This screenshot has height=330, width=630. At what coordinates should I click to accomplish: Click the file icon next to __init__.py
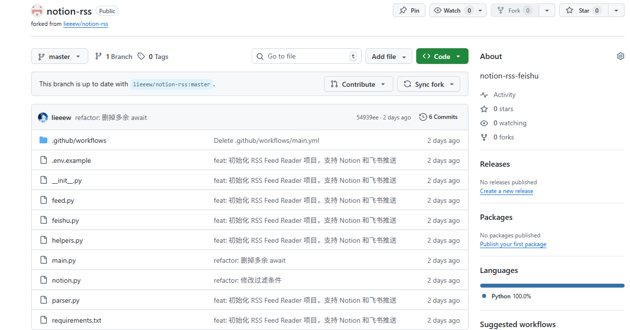pos(43,180)
